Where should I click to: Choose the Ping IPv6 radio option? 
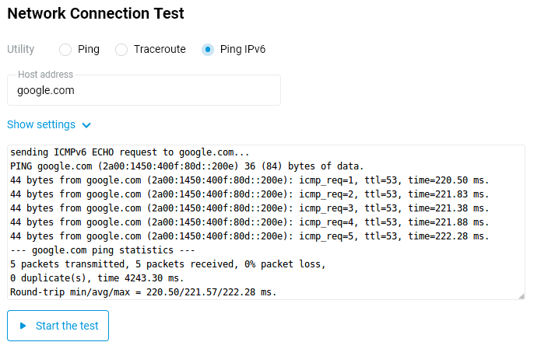(x=208, y=50)
